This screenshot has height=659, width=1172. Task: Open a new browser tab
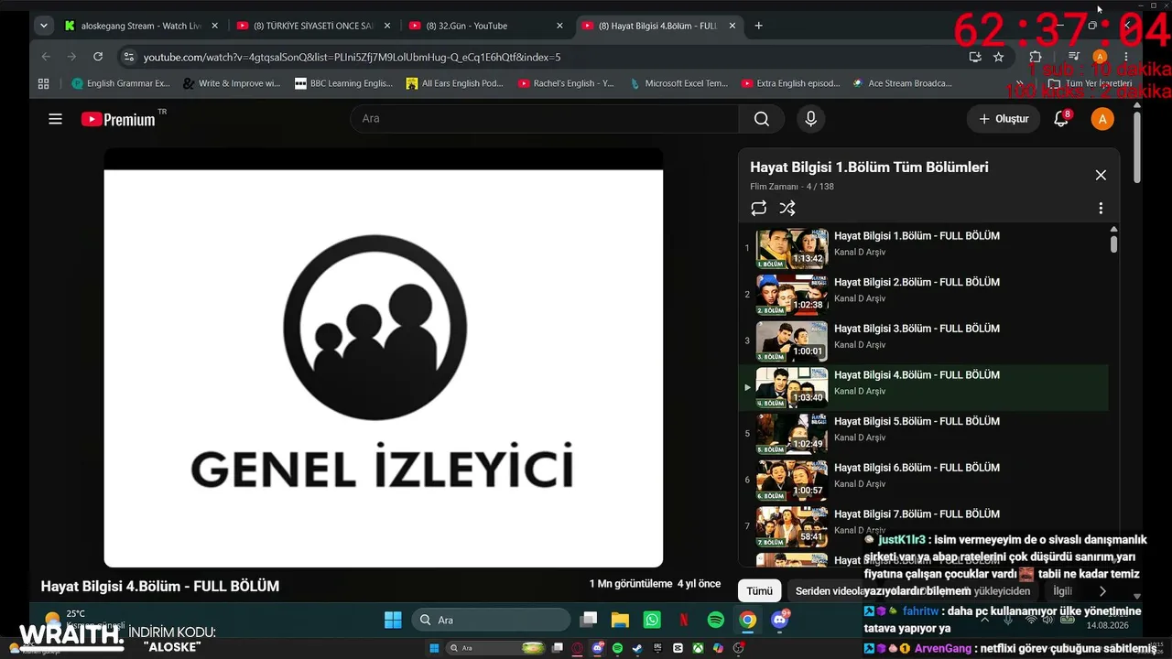tap(758, 26)
